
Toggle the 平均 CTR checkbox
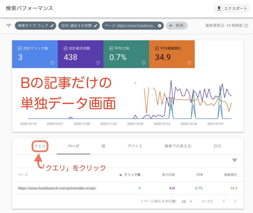click(111, 48)
